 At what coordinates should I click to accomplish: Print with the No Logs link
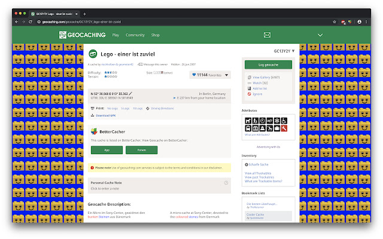pos(113,108)
